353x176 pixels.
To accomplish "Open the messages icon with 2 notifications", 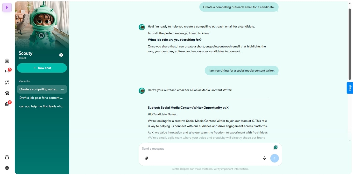I will pyautogui.click(x=7, y=104).
